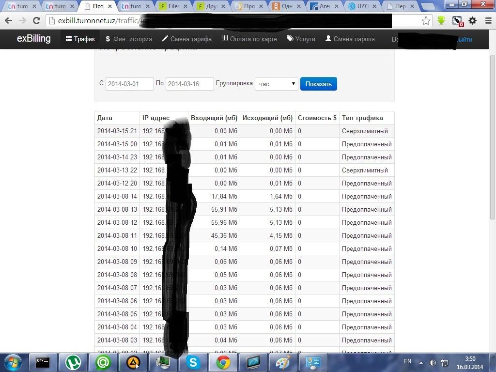Open the command prompt taskbar icon
This screenshot has width=496, height=372.
pyautogui.click(x=43, y=362)
